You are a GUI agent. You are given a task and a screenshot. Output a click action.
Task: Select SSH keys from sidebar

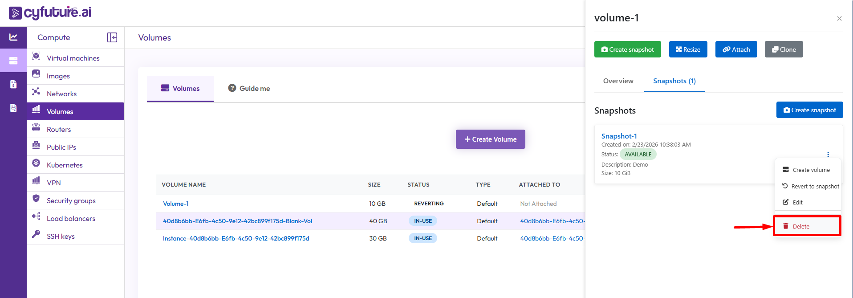(x=61, y=237)
